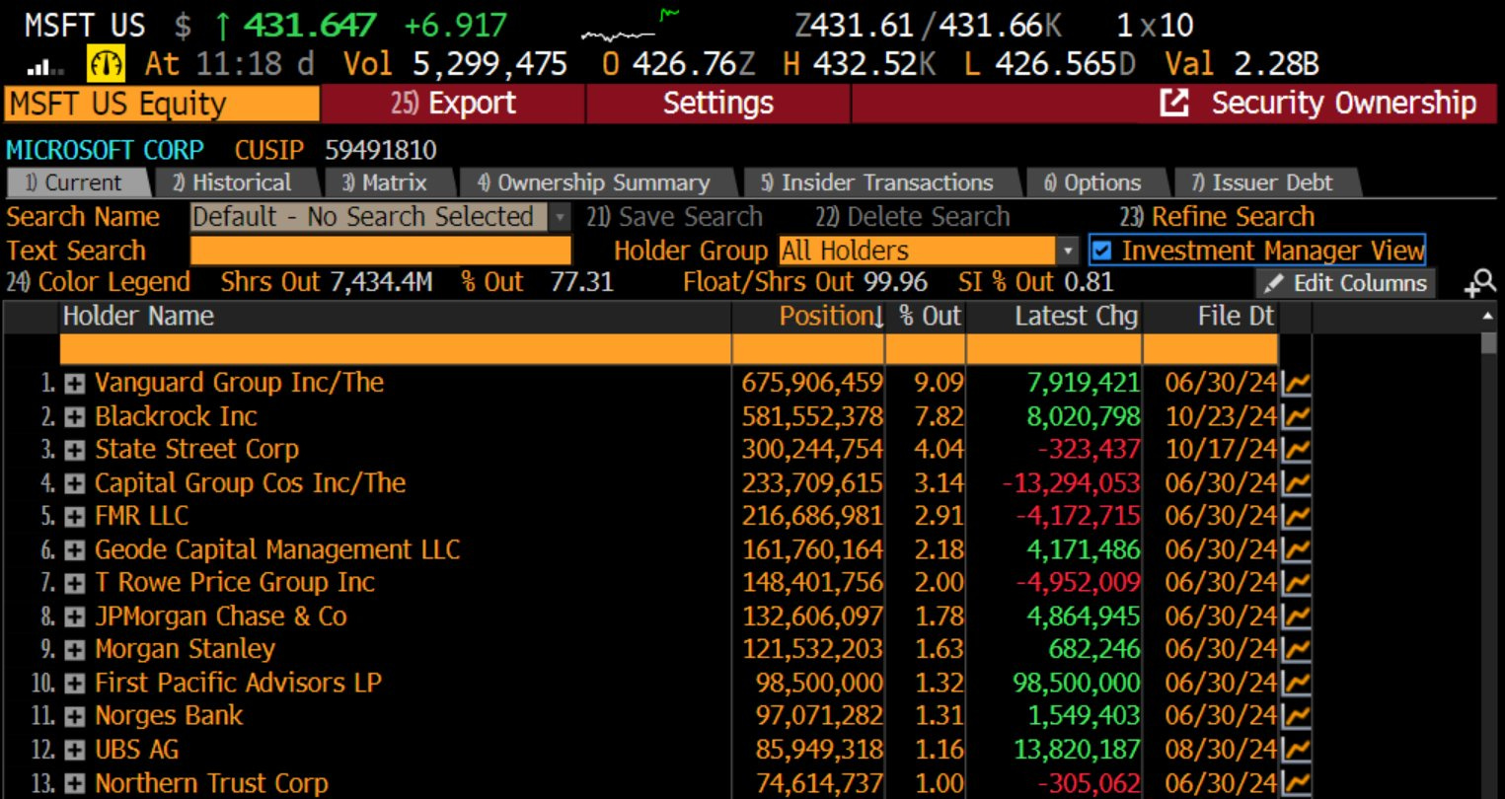Screen dimensions: 1505x799
Task: Open chart icon for FMR LLC row
Action: pyautogui.click(x=1297, y=516)
